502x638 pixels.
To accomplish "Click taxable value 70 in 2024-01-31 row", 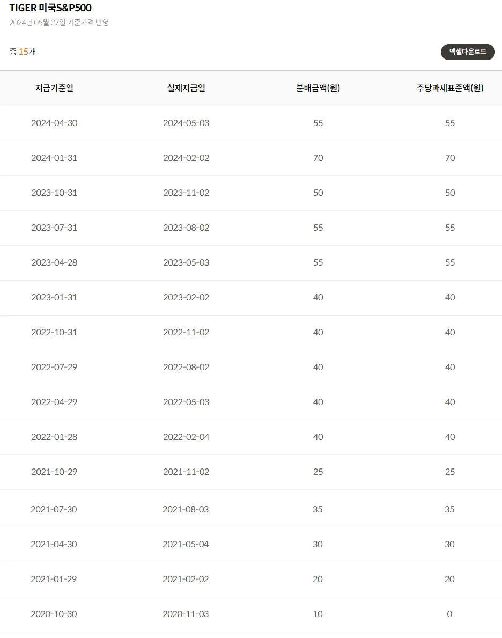I will coord(450,158).
